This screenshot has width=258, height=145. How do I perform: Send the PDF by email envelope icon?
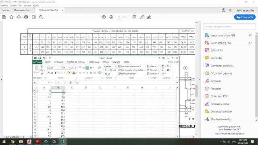tap(33, 17)
